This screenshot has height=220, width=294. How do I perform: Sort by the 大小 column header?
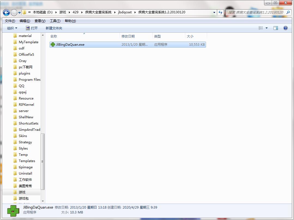coord(196,36)
